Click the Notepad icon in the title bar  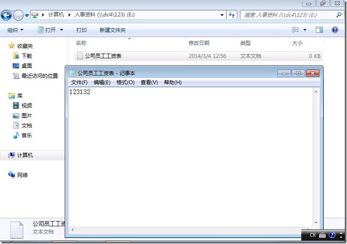pyautogui.click(x=72, y=73)
